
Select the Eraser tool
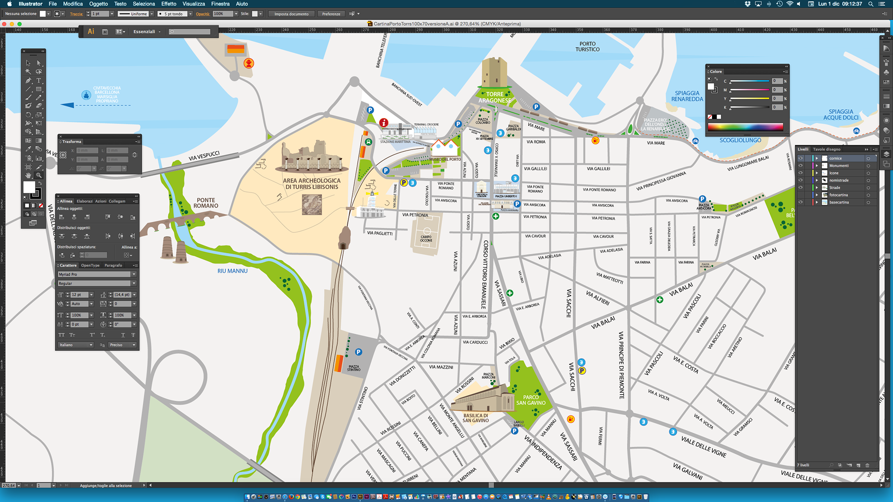click(x=39, y=106)
